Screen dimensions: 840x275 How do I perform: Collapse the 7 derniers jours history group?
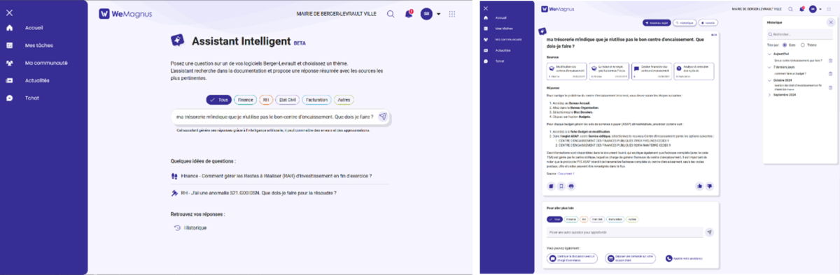(x=769, y=67)
